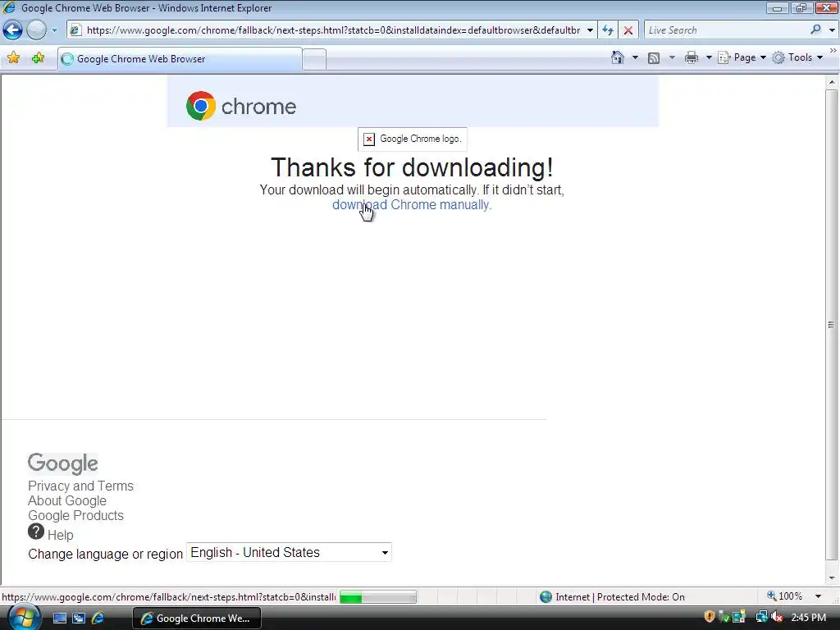This screenshot has width=840, height=630.
Task: Click the status bar URL text
Action: (169, 597)
